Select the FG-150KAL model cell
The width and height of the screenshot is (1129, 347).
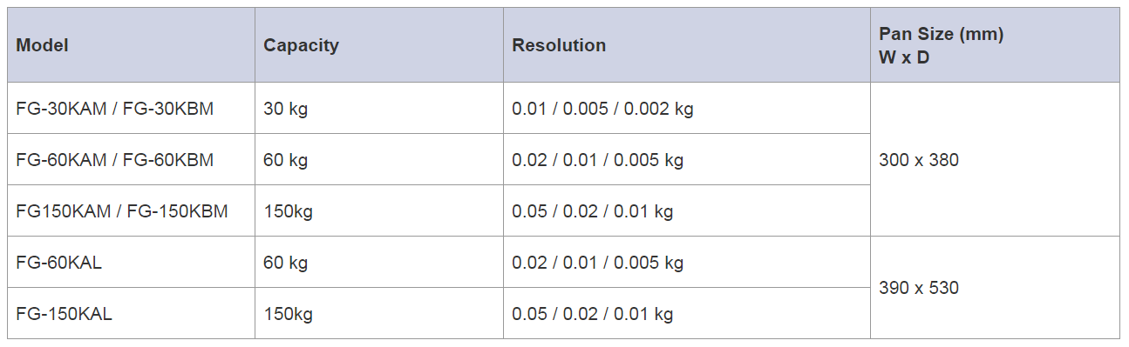[x=132, y=314]
